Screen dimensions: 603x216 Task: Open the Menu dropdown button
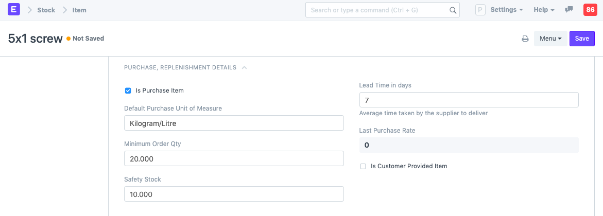pos(550,39)
